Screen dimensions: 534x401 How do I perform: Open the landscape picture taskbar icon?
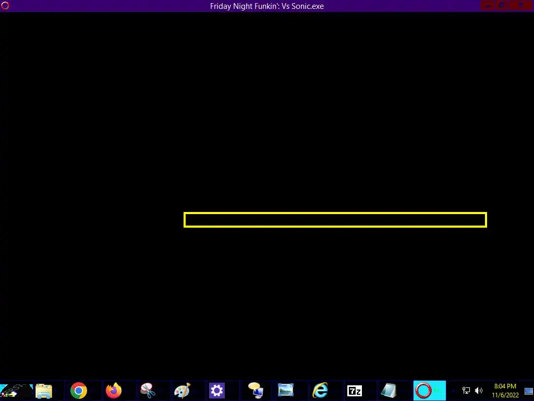[285, 391]
